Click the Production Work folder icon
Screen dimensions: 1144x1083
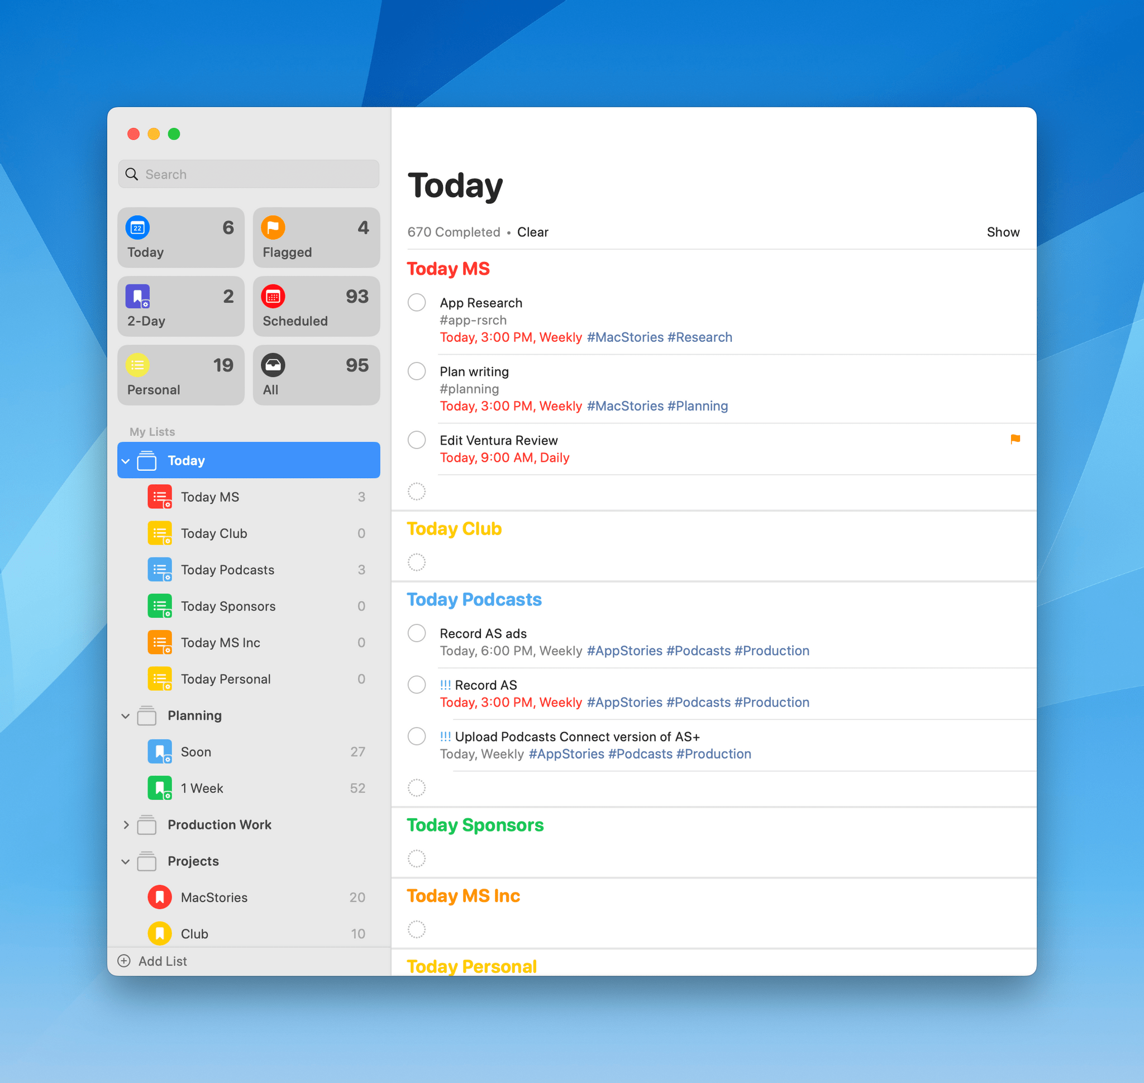147,825
